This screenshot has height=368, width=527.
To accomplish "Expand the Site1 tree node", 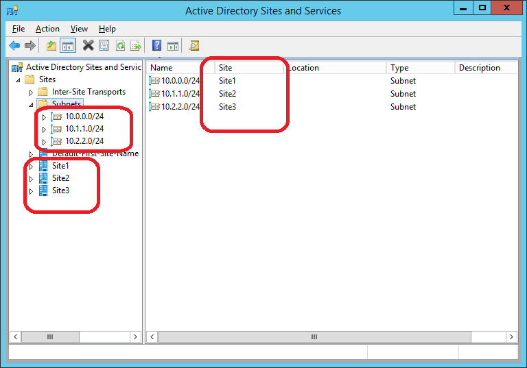I will tap(31, 167).
